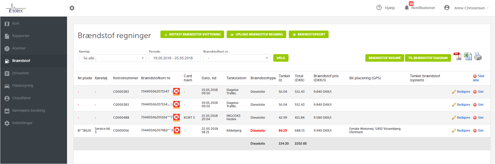Click the Slet alle link
This screenshot has width=495, height=164.
click(478, 78)
